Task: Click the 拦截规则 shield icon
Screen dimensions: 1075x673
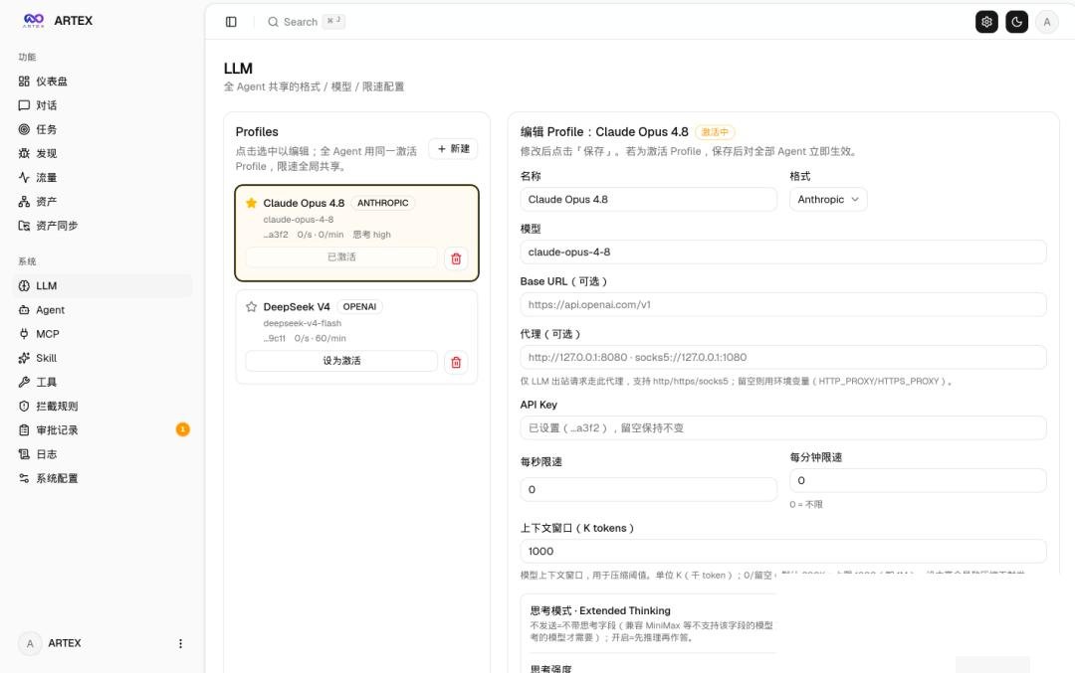Action: click(x=24, y=406)
